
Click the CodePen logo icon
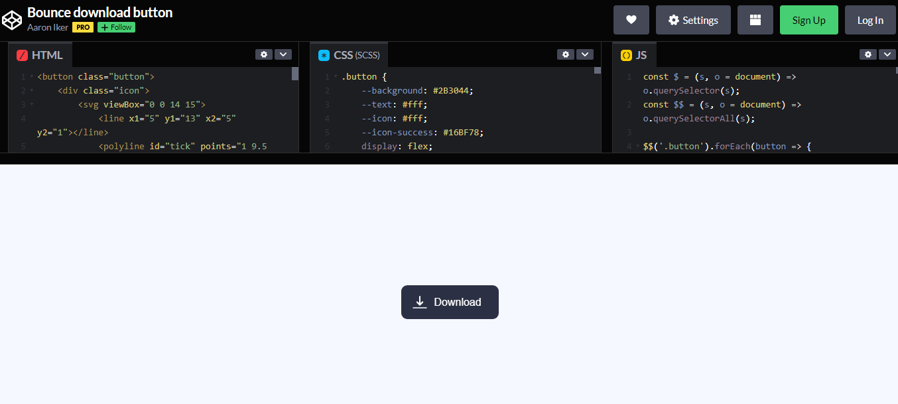pos(12,20)
